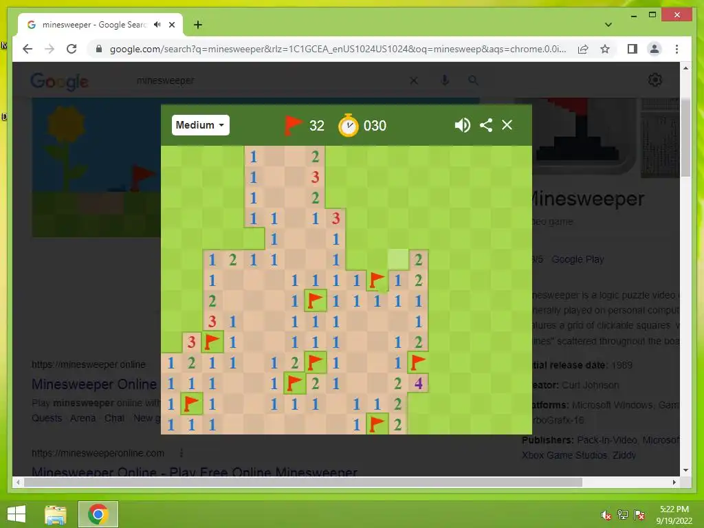
Task: Mute the tab audio speaker icon
Action: click(157, 25)
